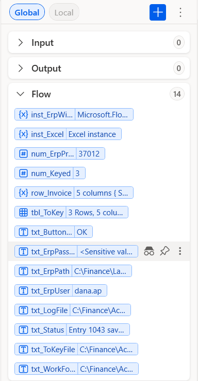The image size is (198, 381).
Task: Click the Excel instance value
Action: (x=94, y=134)
